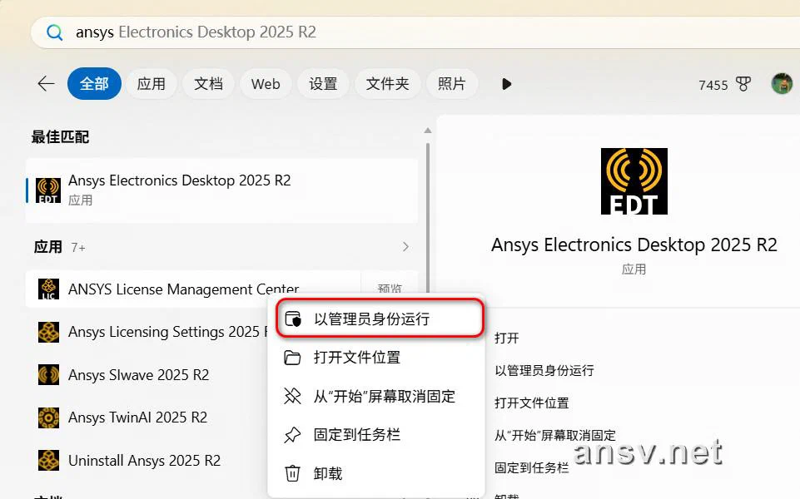Click 打开 in the details pane
This screenshot has width=800, height=499.
click(x=507, y=338)
